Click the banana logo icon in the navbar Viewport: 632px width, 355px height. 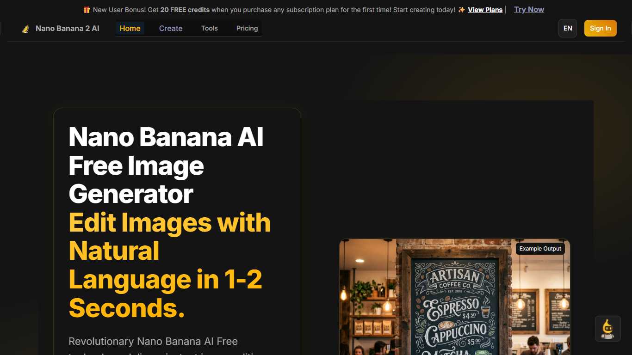(x=25, y=28)
